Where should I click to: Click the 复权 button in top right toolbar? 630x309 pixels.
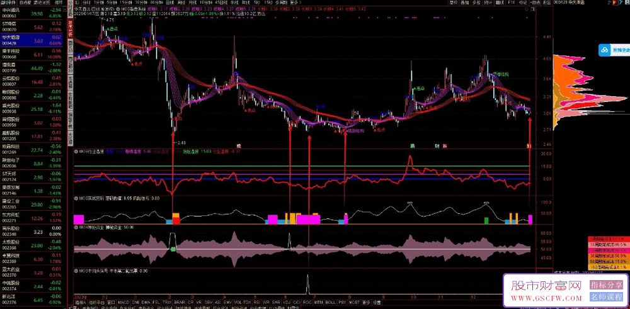(454, 3)
